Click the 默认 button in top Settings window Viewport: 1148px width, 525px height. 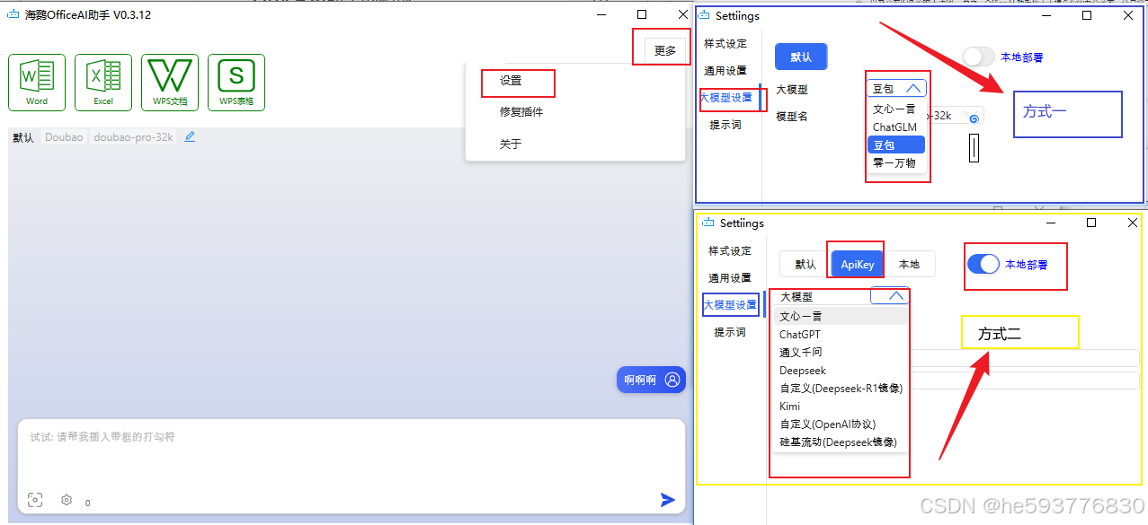tap(800, 56)
